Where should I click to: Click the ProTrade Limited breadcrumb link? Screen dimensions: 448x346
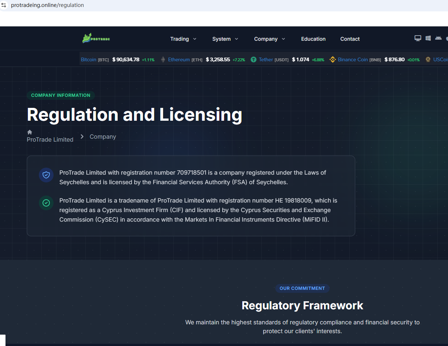coord(50,139)
